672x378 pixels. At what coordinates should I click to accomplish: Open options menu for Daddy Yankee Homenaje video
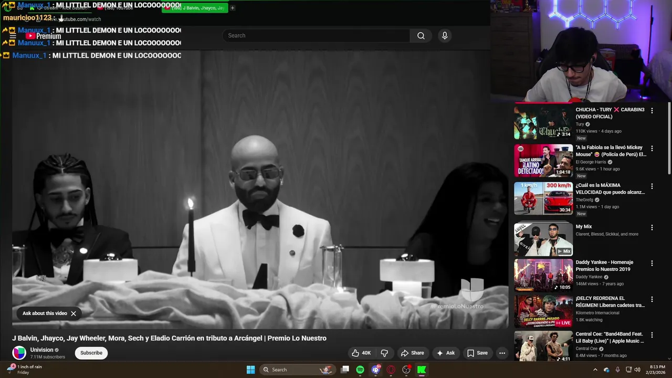pyautogui.click(x=652, y=263)
